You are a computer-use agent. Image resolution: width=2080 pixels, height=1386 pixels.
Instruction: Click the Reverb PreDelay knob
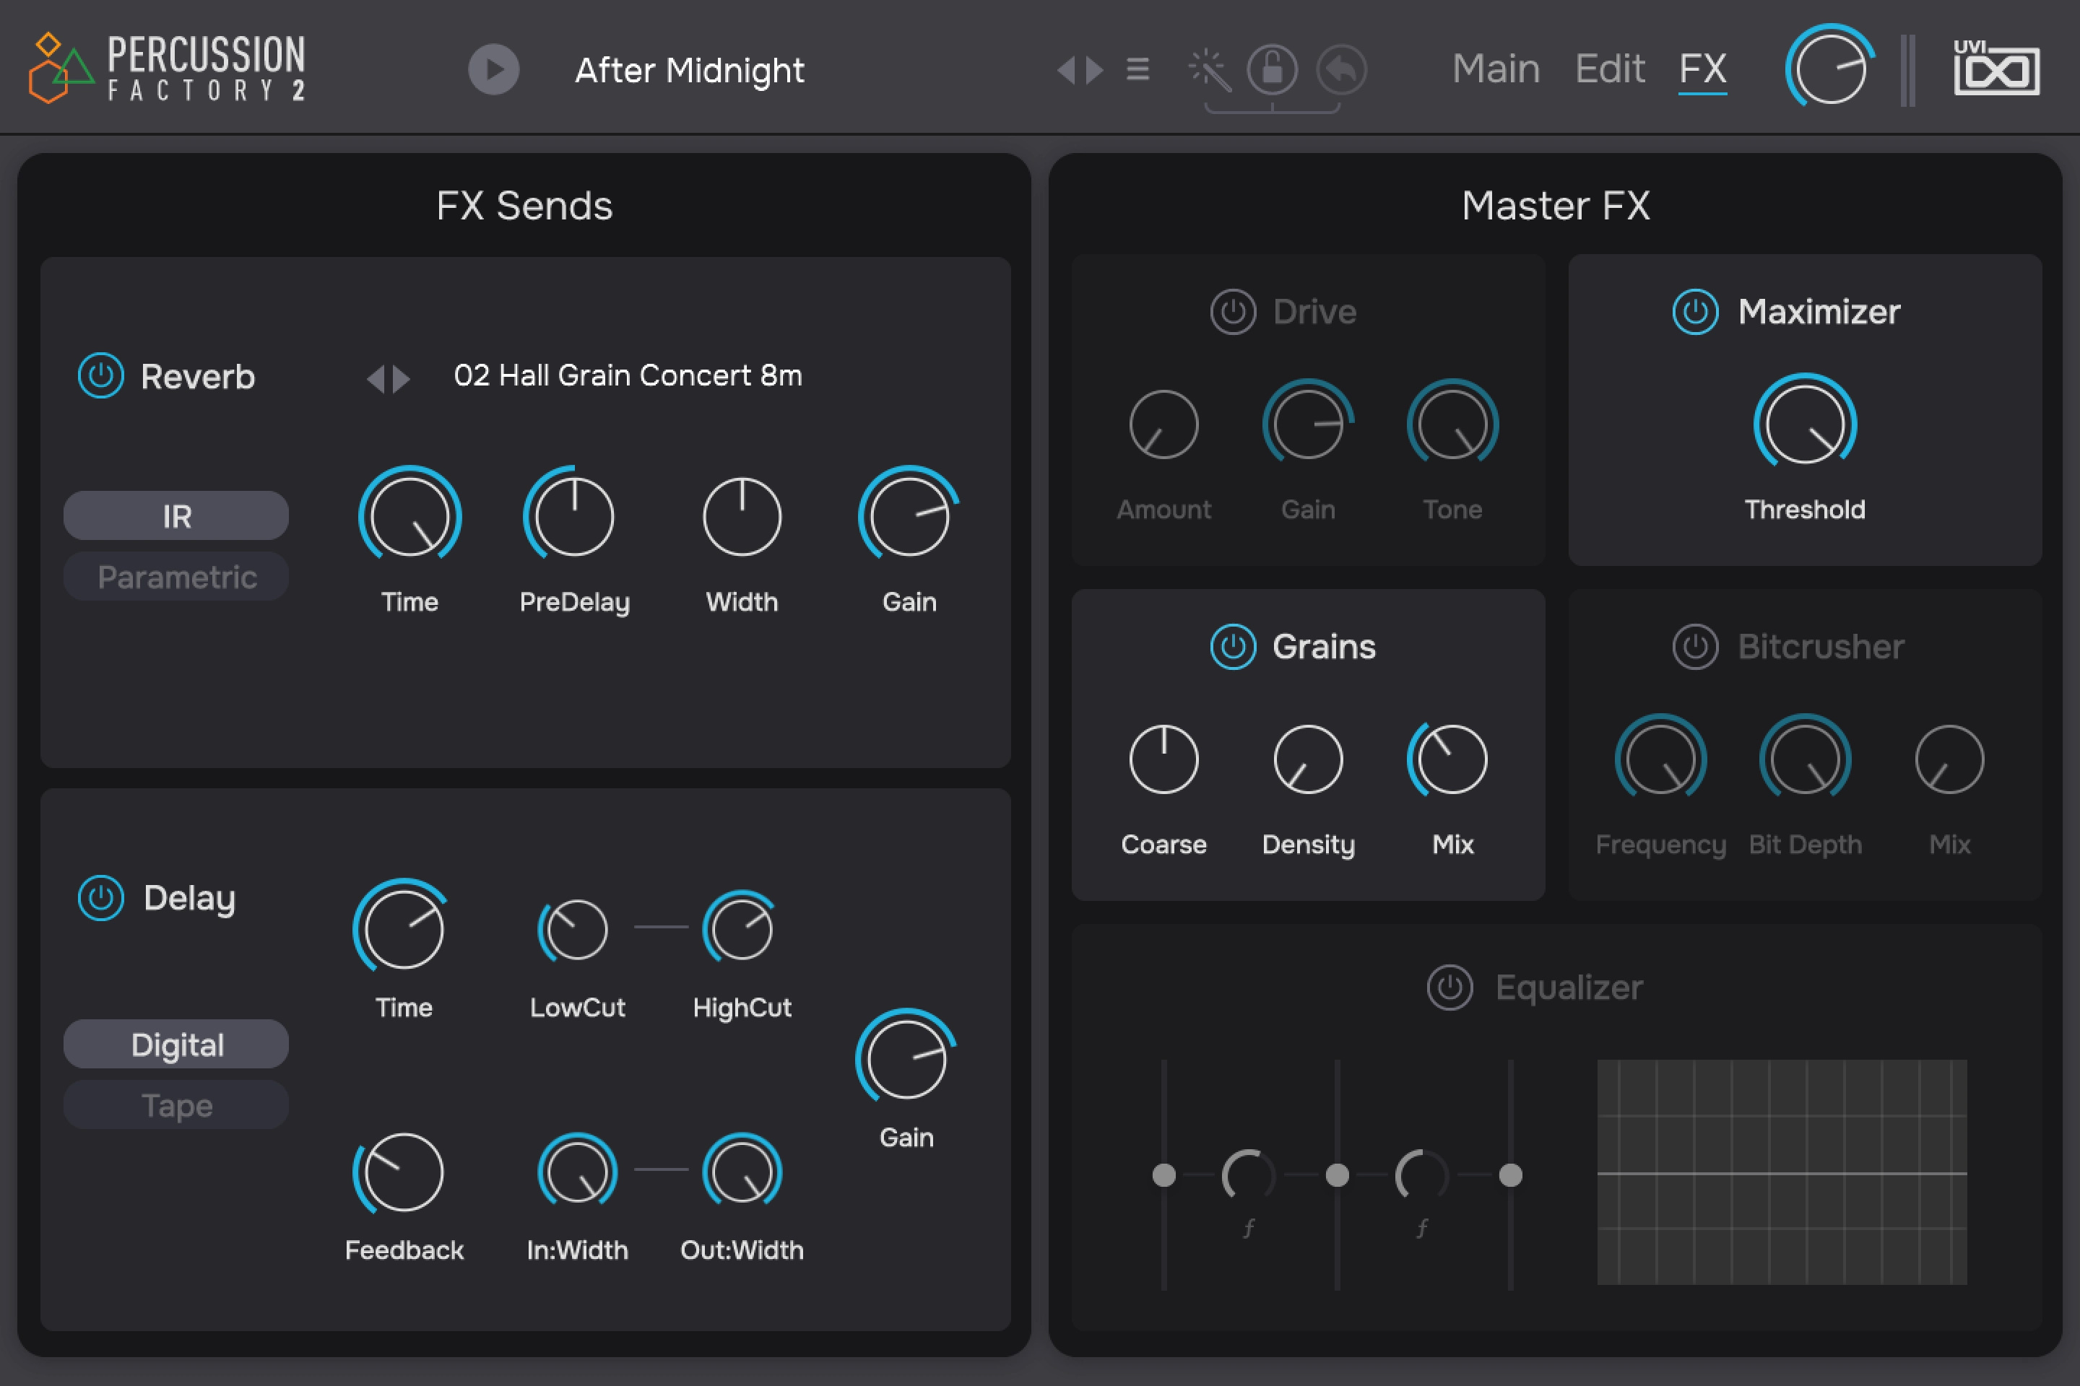574,516
